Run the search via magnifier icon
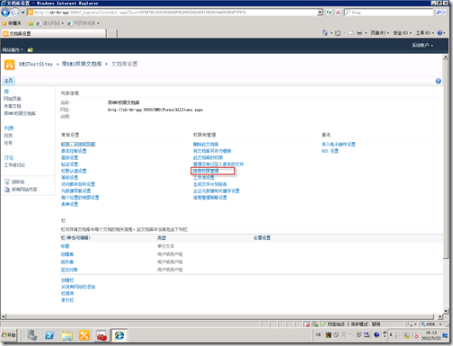Image resolution: width=453 pixels, height=346 pixels. pyautogui.click(x=439, y=13)
